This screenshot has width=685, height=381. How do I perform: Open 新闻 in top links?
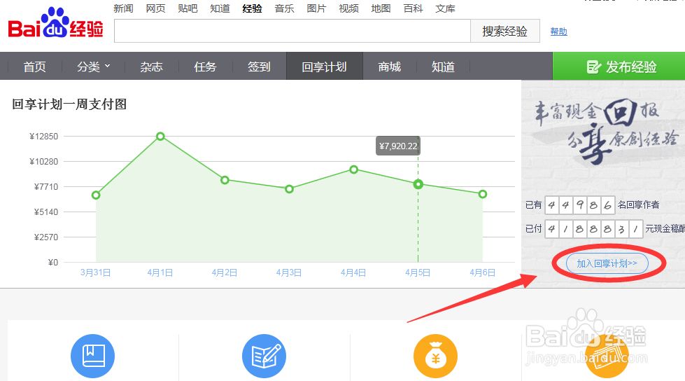pyautogui.click(x=123, y=8)
